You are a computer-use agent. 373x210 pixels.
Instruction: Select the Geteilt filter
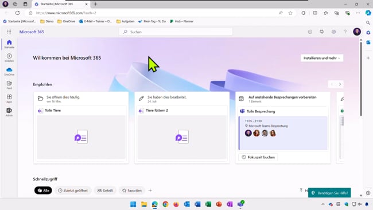(105, 190)
